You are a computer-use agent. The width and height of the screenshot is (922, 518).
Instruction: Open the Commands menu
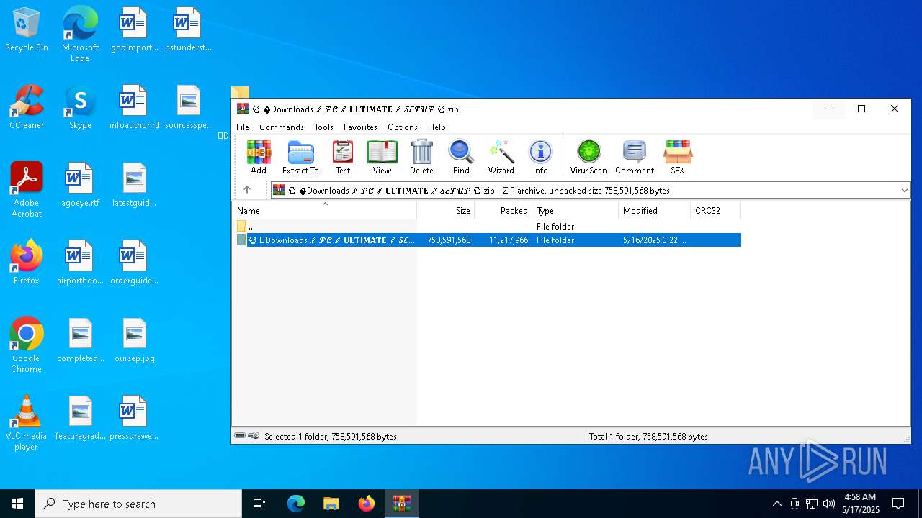282,127
